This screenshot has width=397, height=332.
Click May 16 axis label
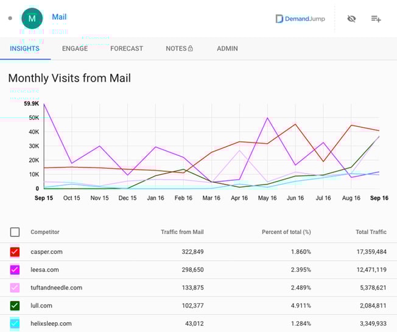(x=267, y=198)
